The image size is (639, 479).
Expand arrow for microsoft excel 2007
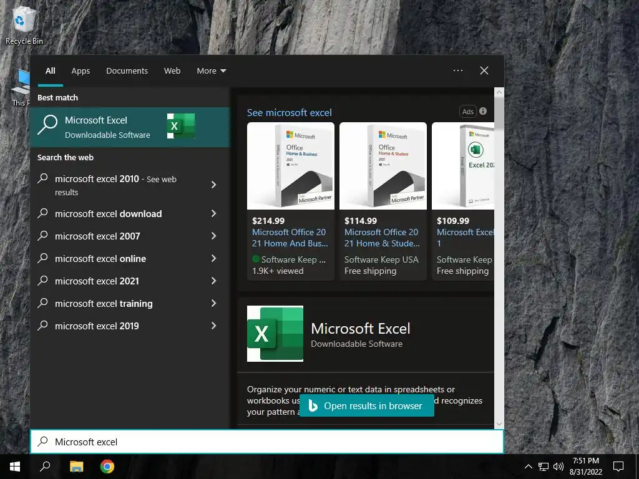(x=213, y=236)
